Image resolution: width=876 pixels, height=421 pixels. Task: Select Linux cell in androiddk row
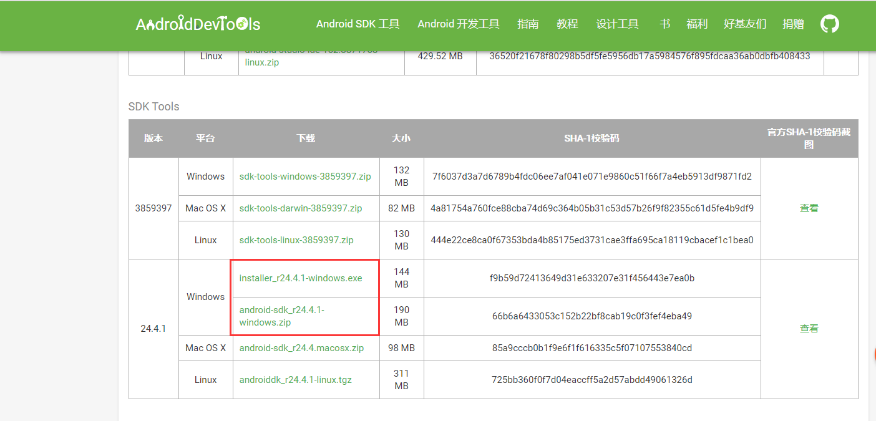(205, 380)
